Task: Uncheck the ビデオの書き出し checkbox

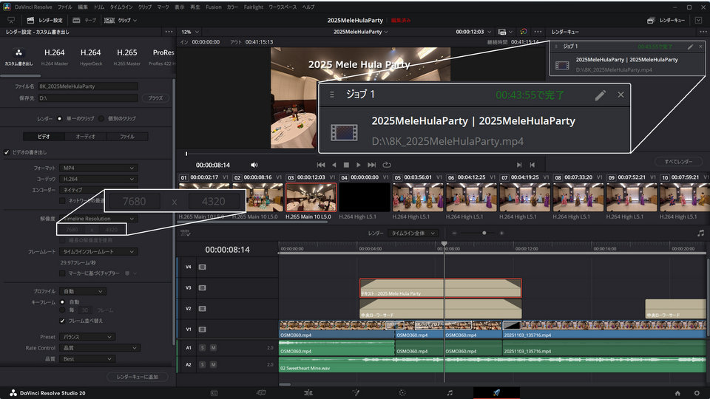Action: (x=7, y=152)
